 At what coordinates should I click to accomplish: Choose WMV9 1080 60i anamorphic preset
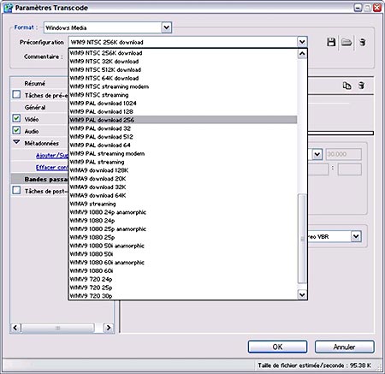[x=183, y=263]
